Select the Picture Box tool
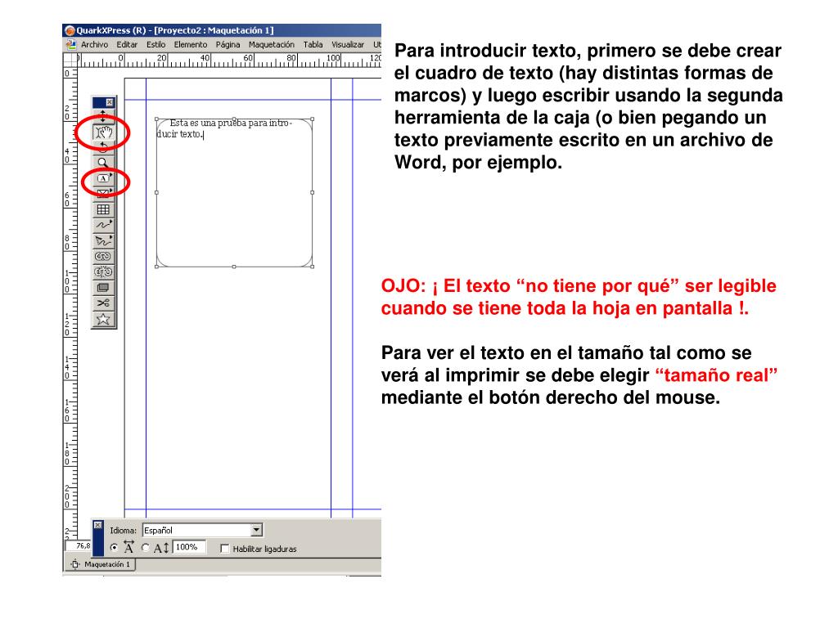The width and height of the screenshot is (838, 628). click(103, 193)
